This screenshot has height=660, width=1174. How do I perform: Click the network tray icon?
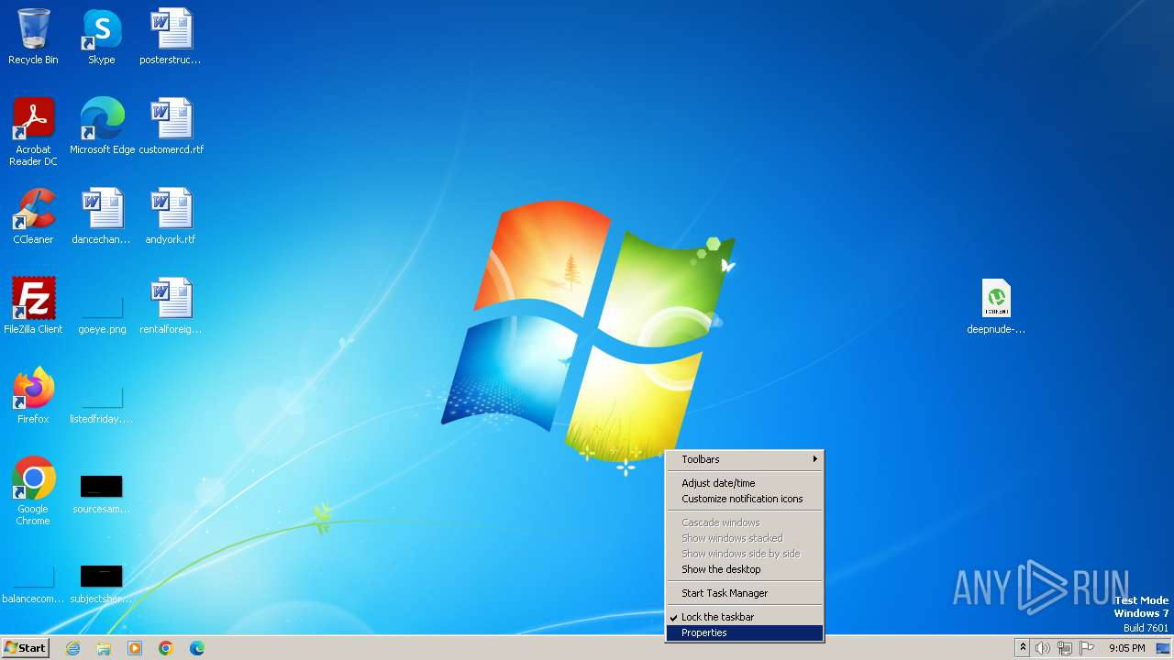point(1065,648)
